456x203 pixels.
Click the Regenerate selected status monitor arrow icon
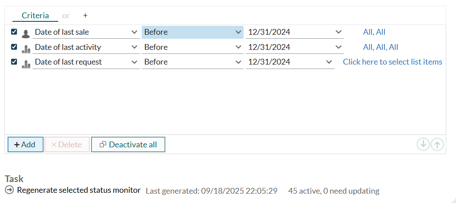[x=9, y=190]
